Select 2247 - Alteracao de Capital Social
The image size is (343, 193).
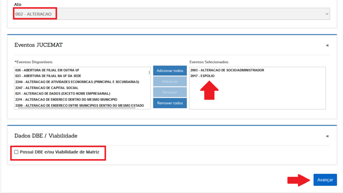click(x=46, y=88)
